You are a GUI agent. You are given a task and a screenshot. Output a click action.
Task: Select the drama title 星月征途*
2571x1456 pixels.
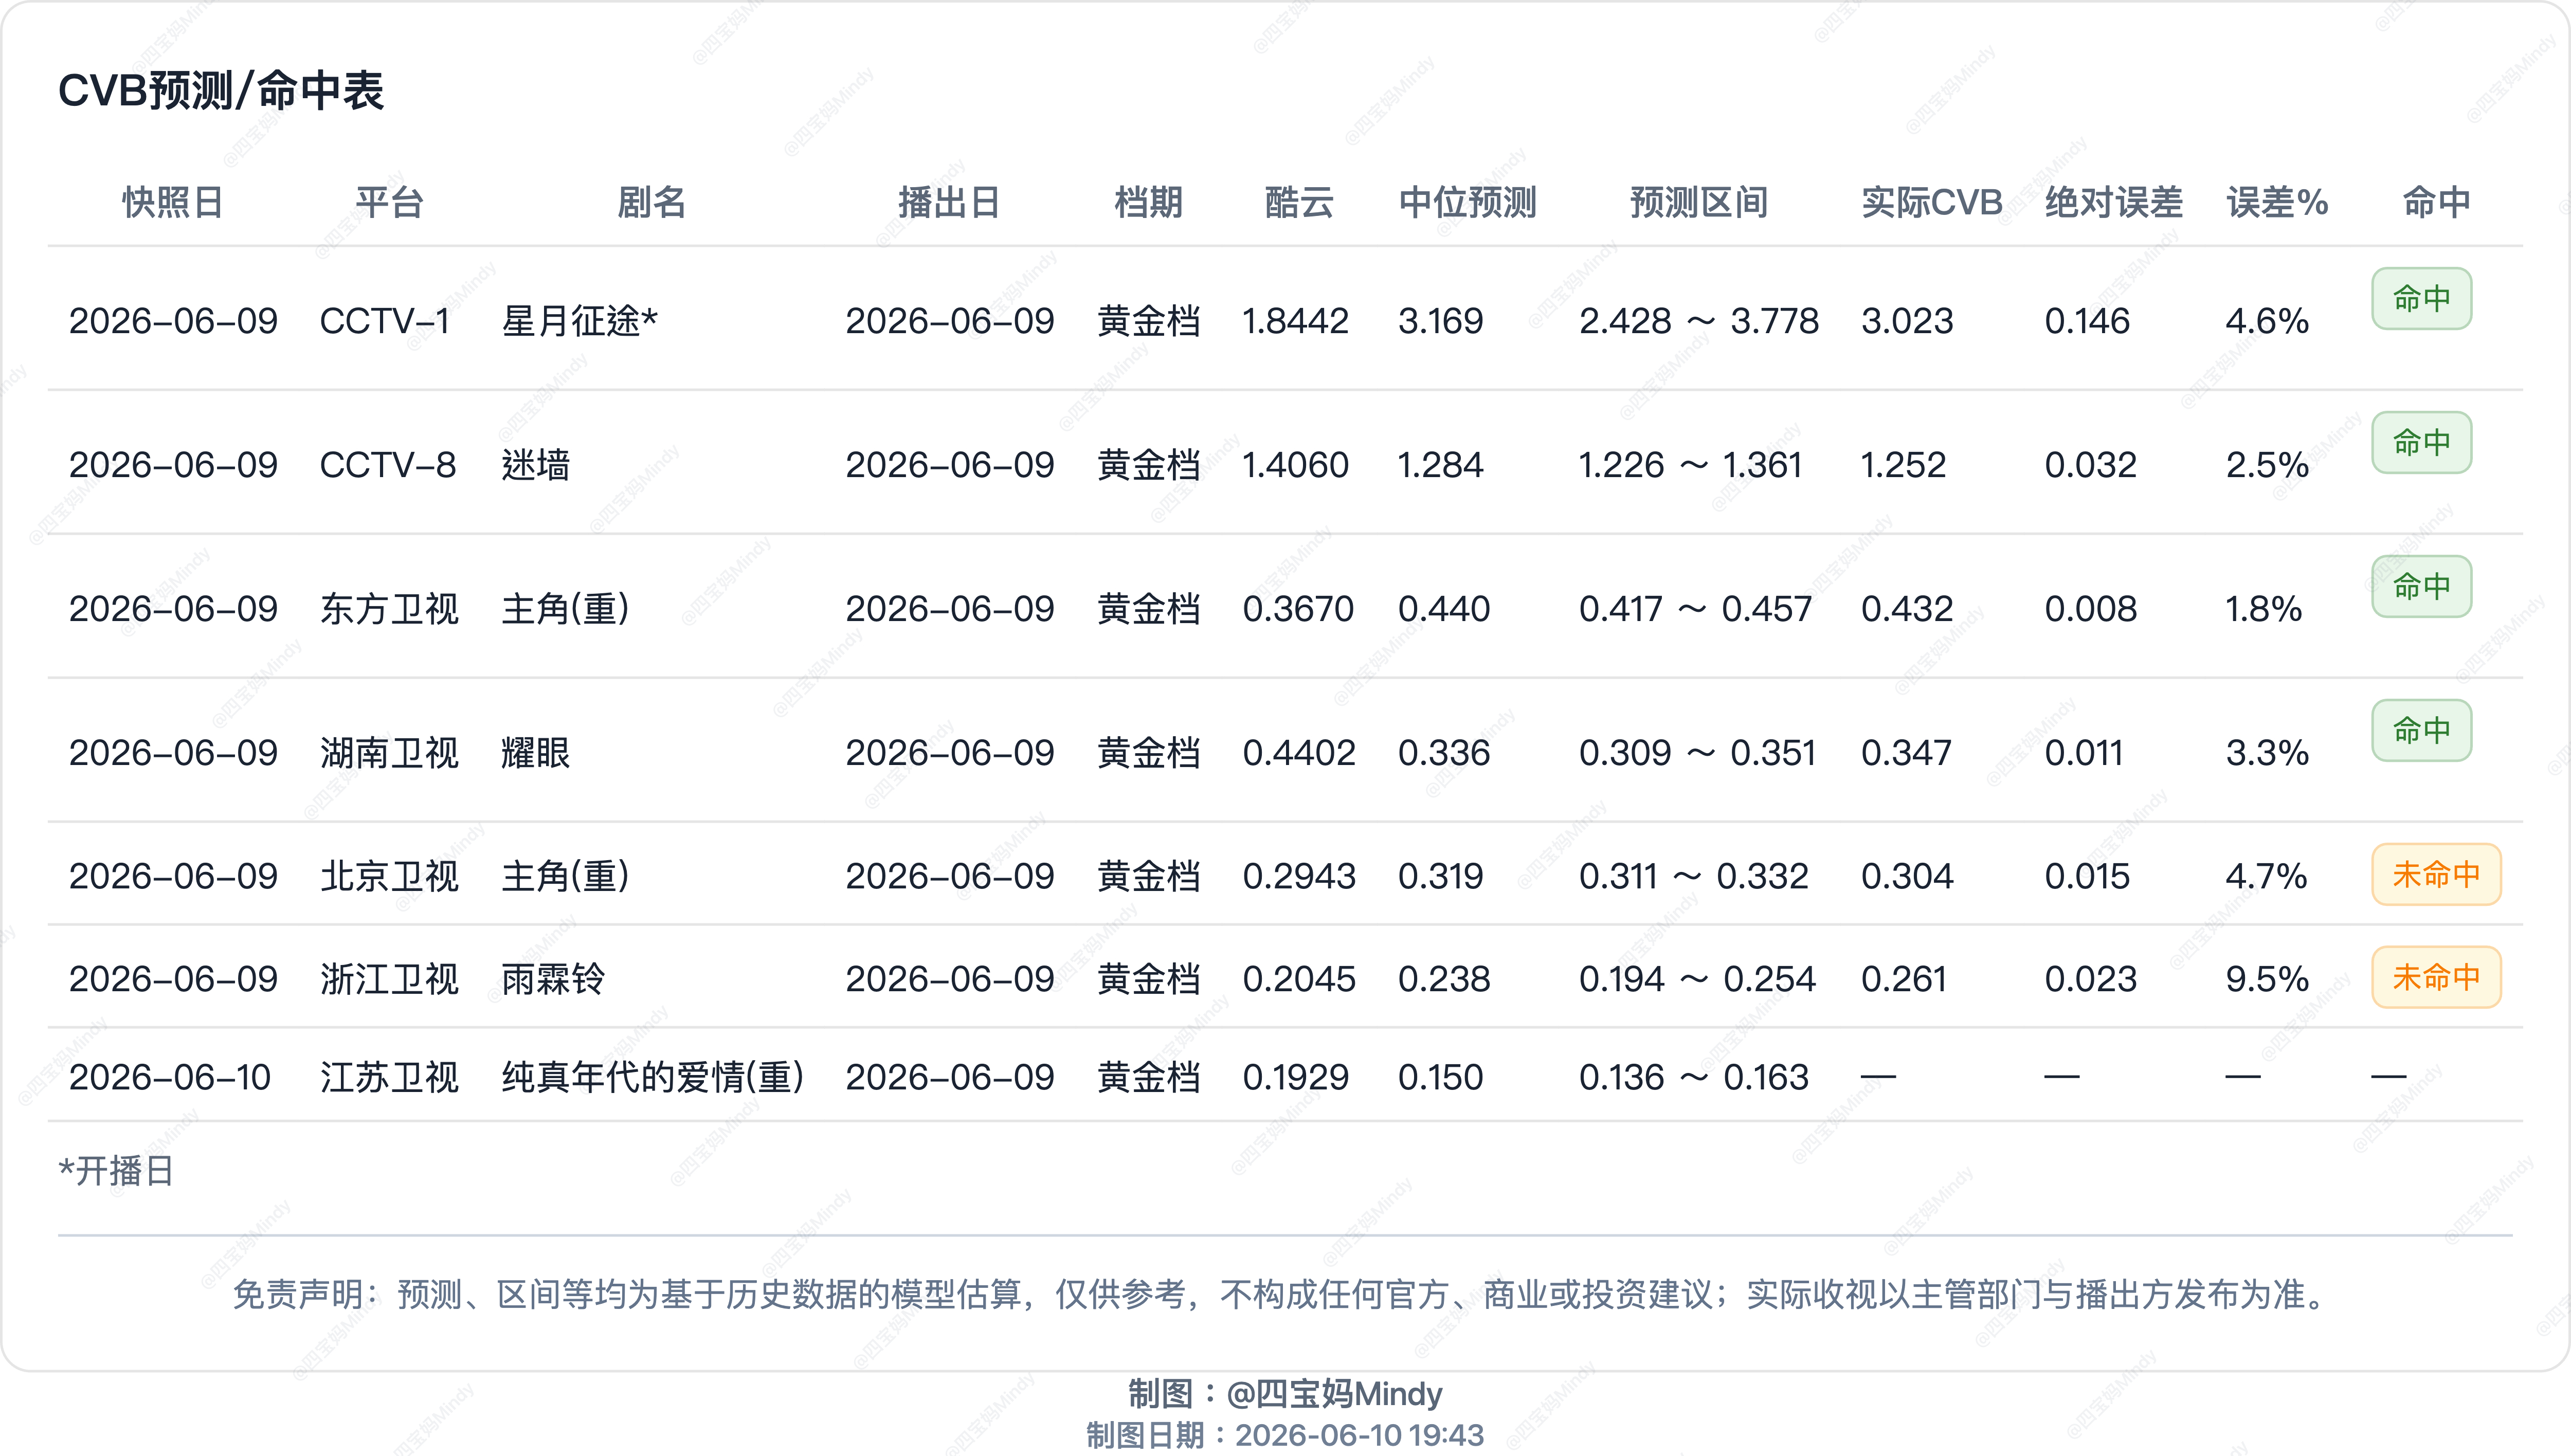580,321
